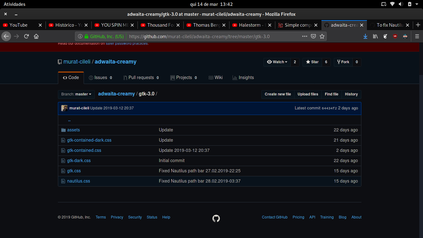This screenshot has height=238, width=423.
Task: Click the masked face extension icon
Action: (x=405, y=36)
